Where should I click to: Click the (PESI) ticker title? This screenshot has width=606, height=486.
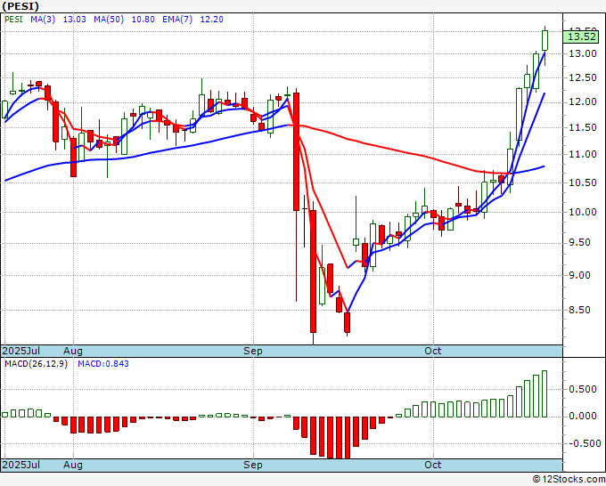[x=20, y=6]
